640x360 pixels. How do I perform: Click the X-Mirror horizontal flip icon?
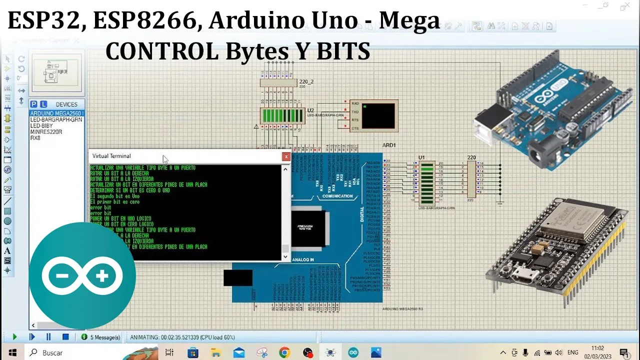[x=21, y=90]
